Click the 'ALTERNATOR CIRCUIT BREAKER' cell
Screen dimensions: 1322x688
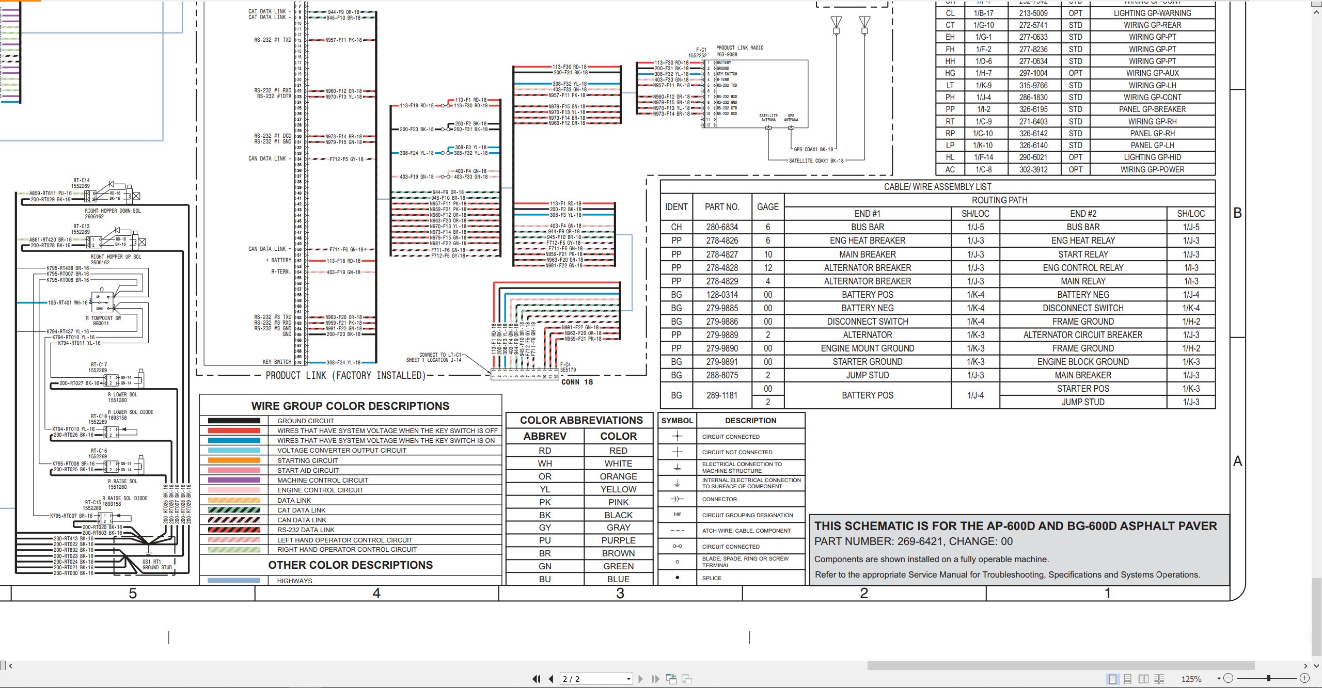pyautogui.click(x=1083, y=335)
